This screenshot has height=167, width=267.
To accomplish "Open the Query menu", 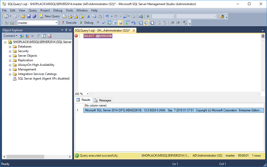I will tap(33, 10).
